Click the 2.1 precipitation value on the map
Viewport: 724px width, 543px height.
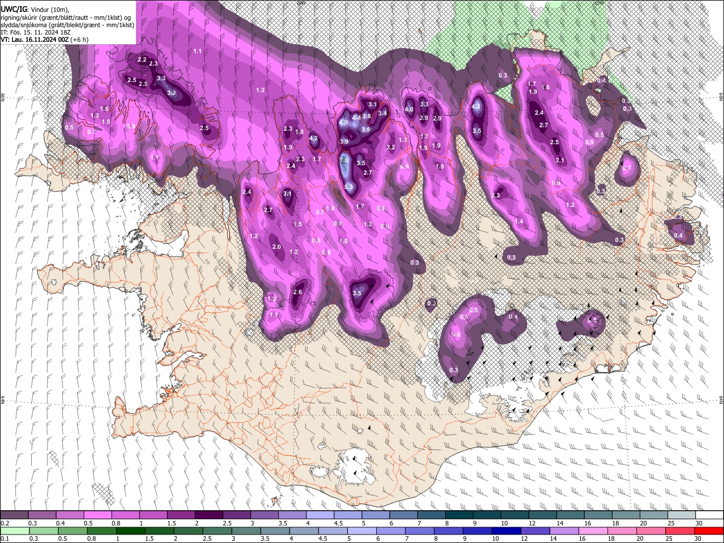coord(560,161)
